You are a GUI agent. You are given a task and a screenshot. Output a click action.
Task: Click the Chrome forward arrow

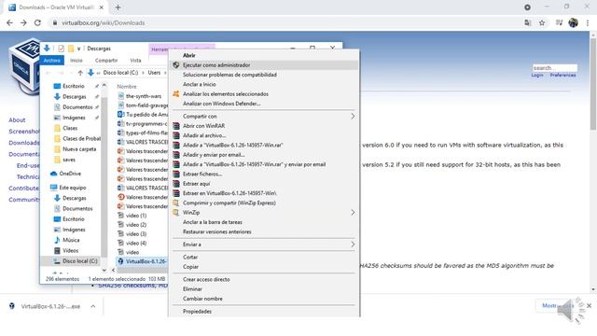23,22
